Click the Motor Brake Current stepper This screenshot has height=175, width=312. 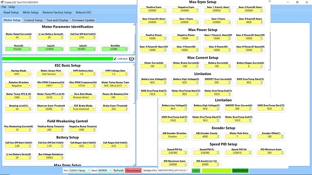[x=198, y=66]
